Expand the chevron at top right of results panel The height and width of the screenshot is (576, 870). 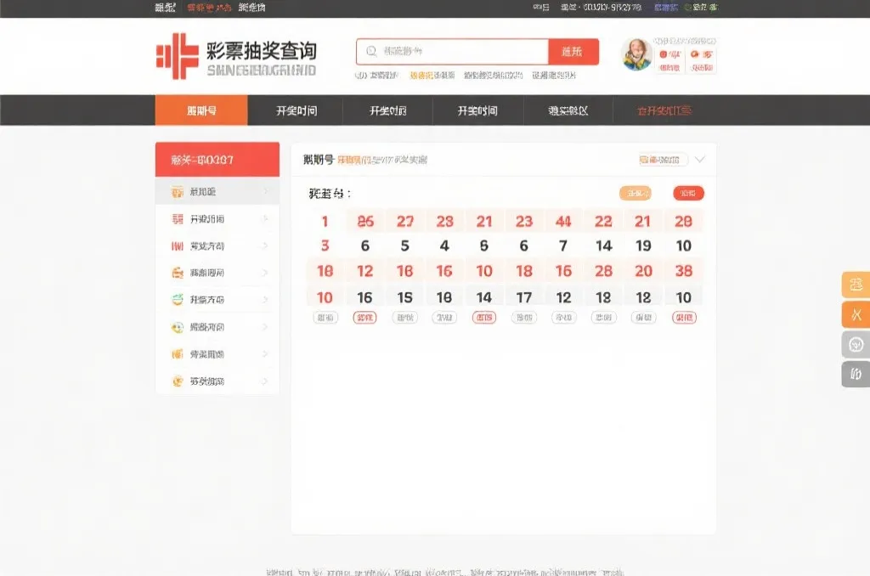click(x=700, y=159)
